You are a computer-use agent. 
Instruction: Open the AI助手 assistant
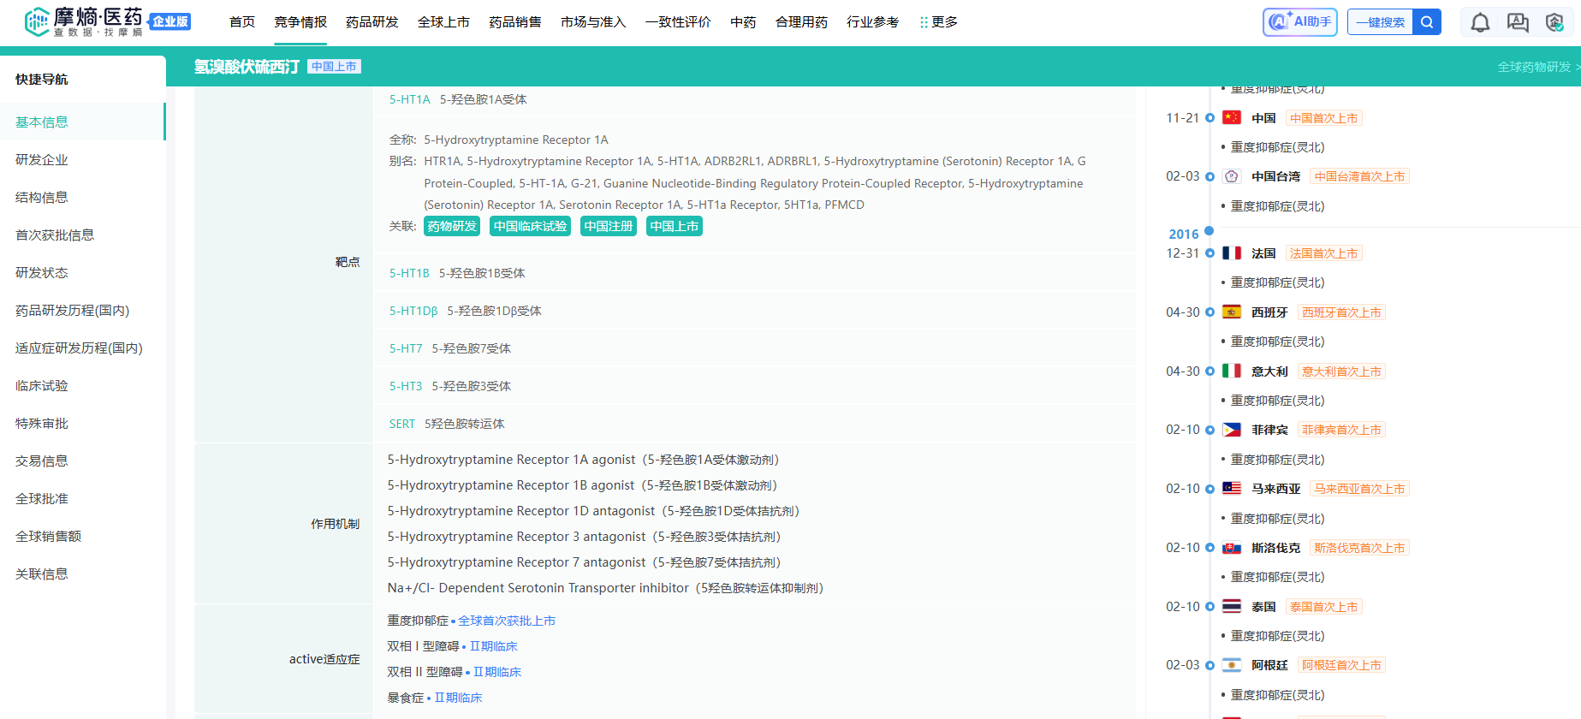click(x=1299, y=22)
